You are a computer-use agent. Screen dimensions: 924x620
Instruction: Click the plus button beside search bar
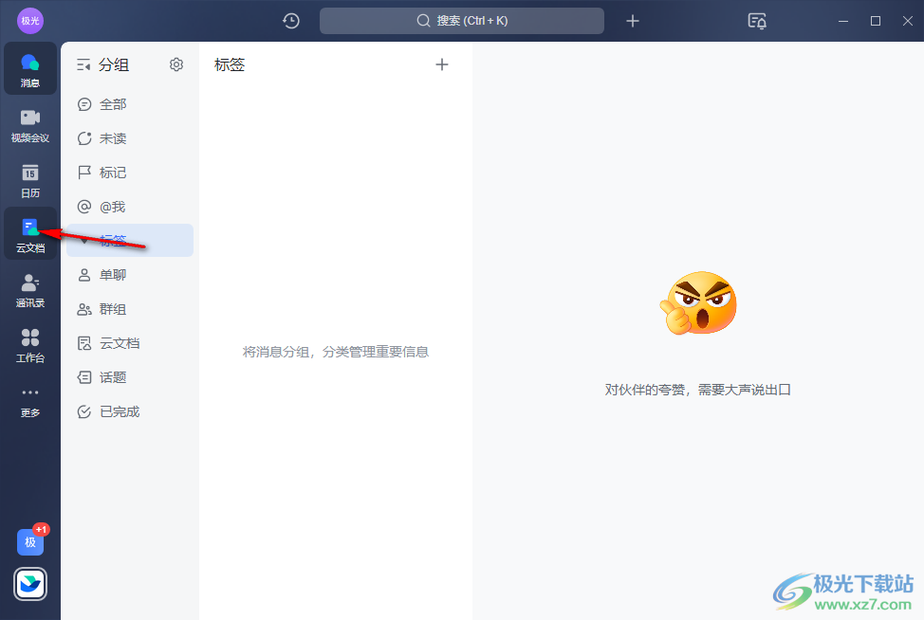click(x=633, y=21)
